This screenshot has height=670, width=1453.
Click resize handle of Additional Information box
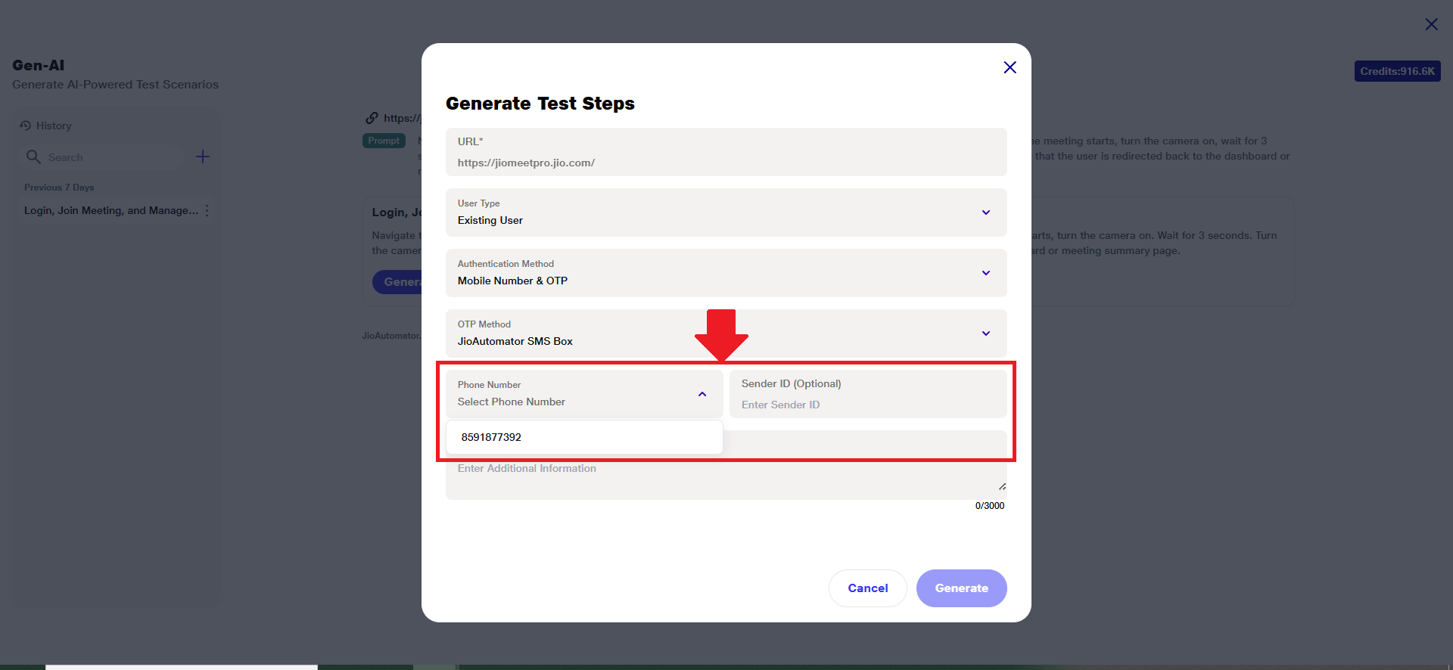(x=1002, y=486)
